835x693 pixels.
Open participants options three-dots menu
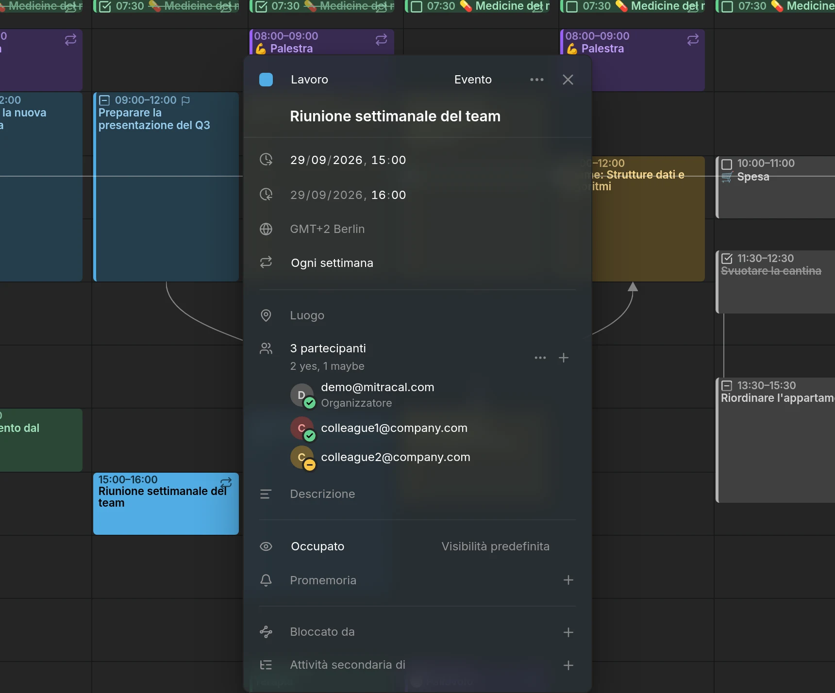click(x=540, y=358)
